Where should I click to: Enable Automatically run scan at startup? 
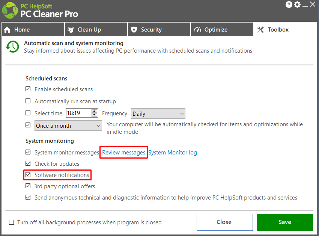pos(28,101)
